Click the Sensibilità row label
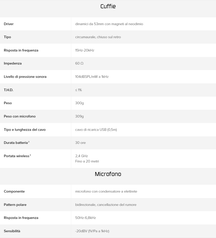This screenshot has width=216, height=238. 12,231
